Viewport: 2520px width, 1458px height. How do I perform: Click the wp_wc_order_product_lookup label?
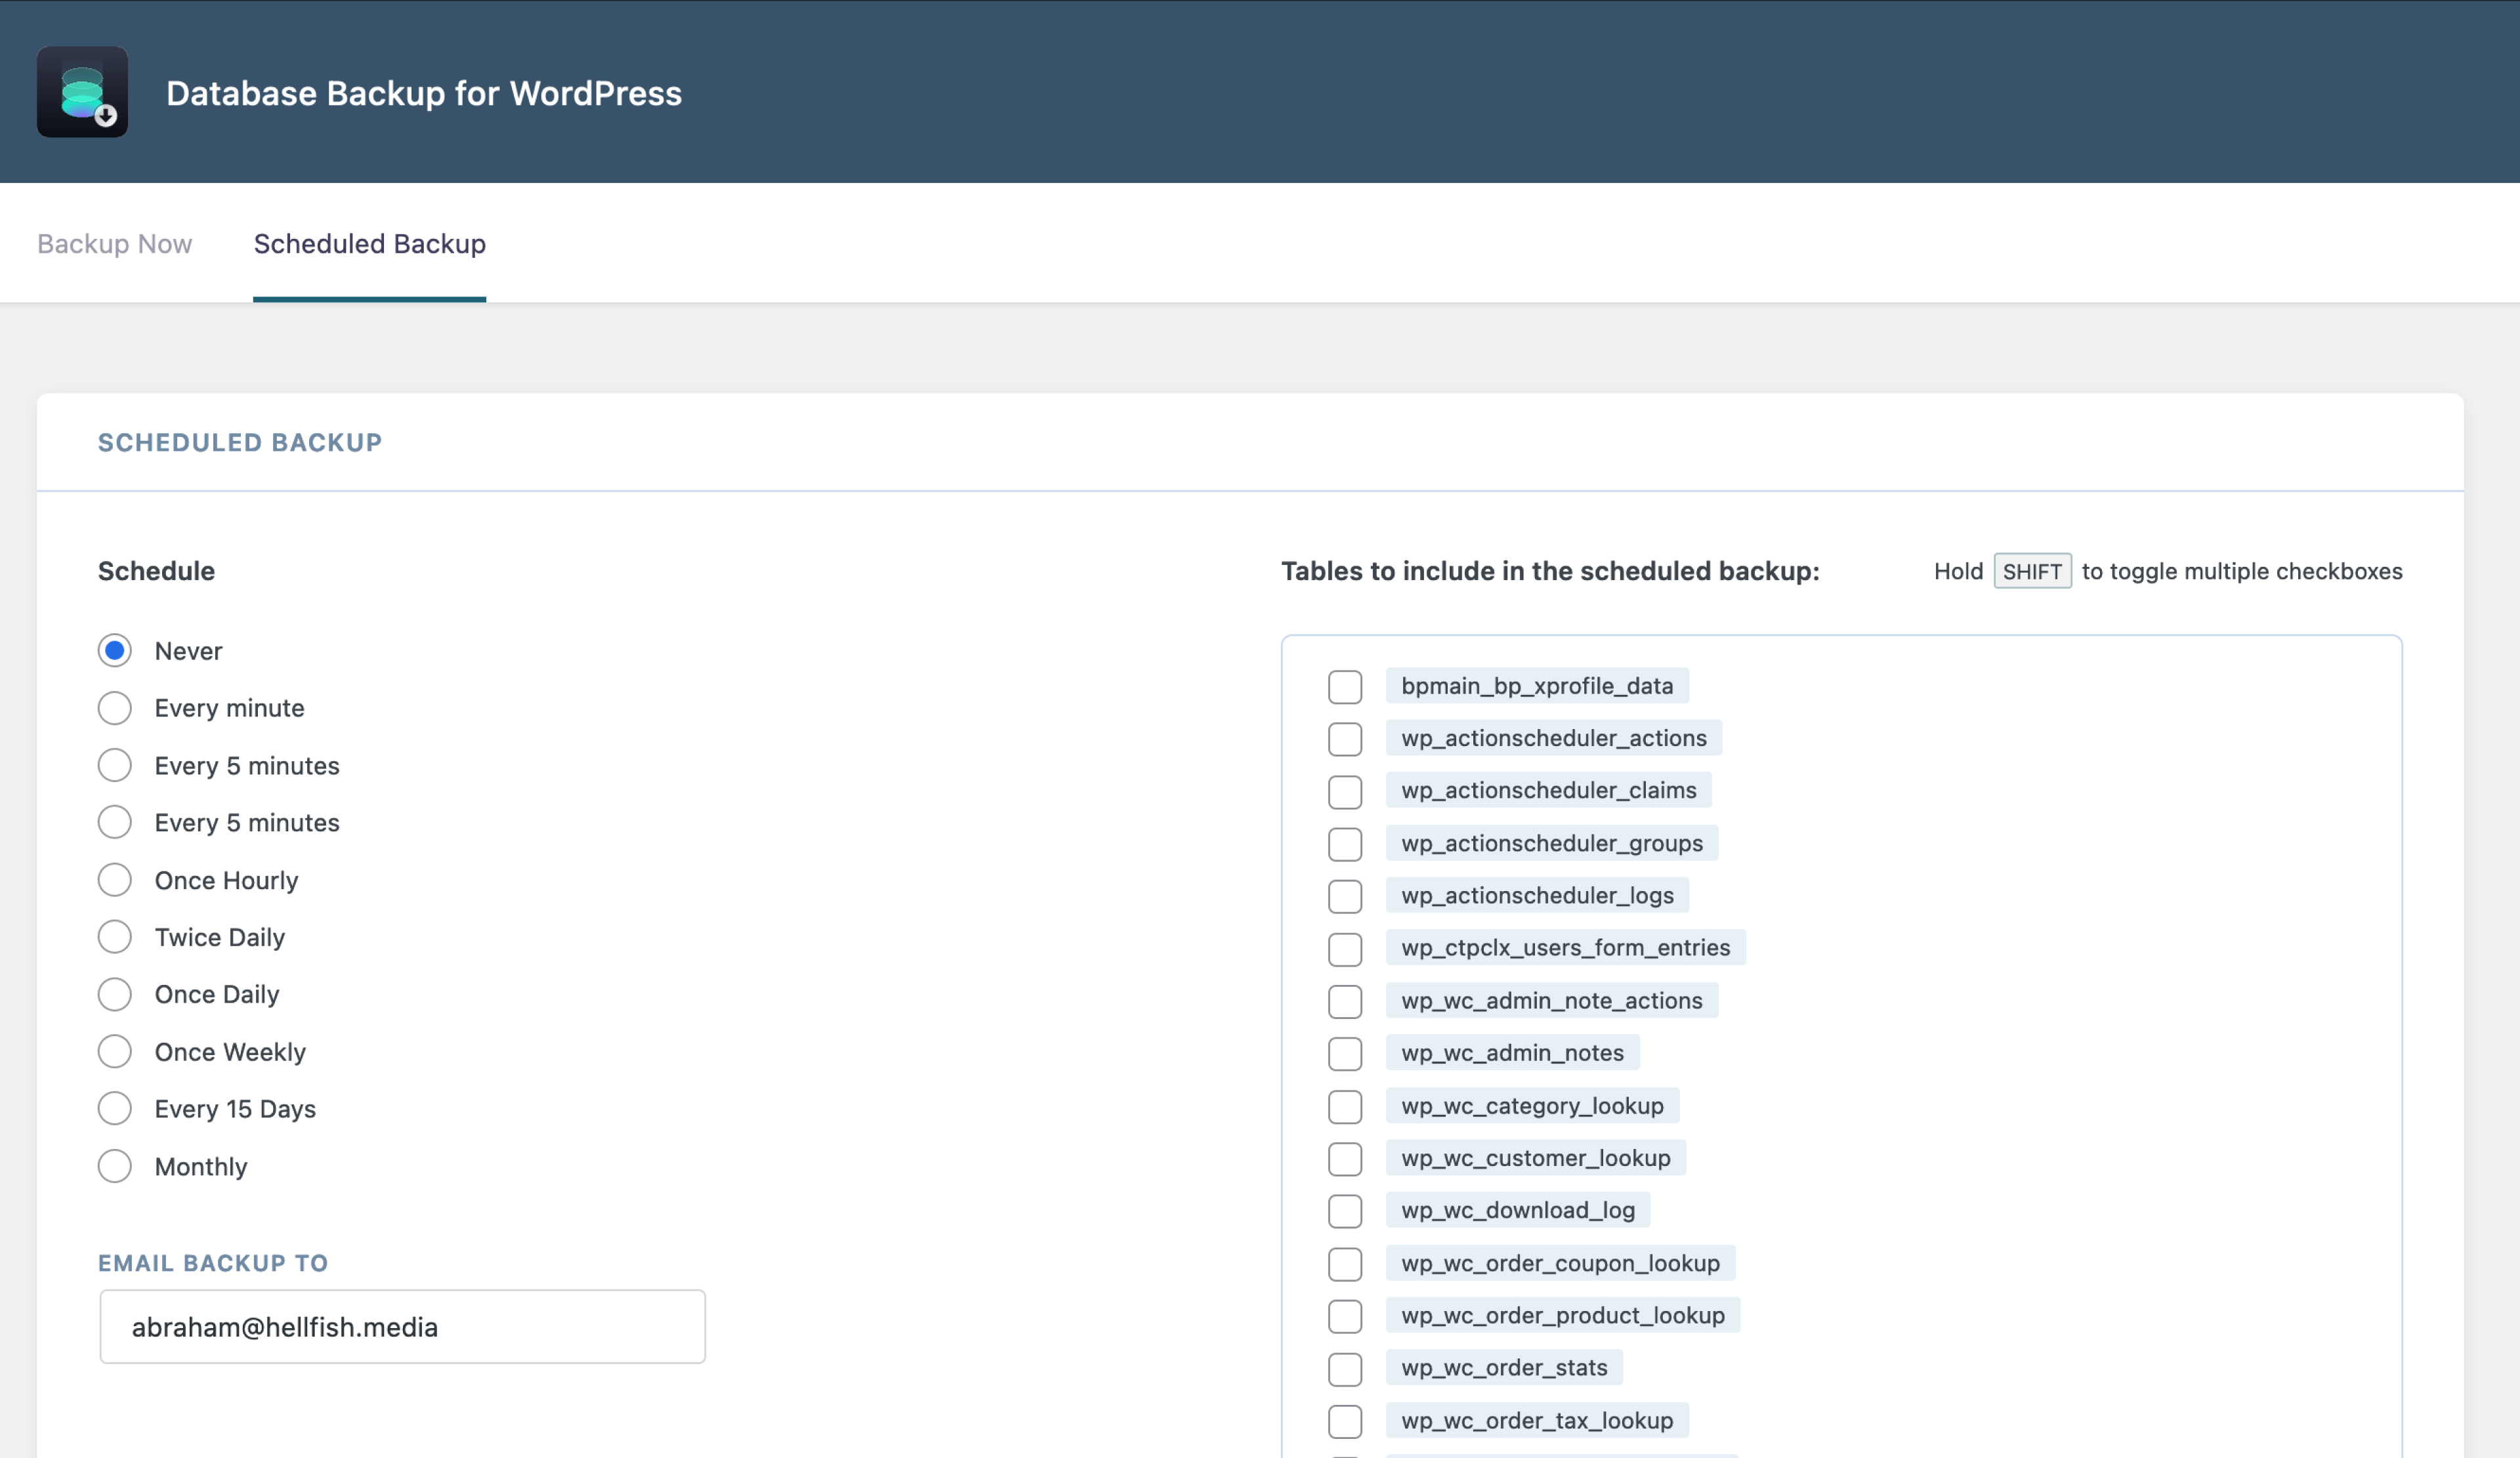click(1563, 1315)
